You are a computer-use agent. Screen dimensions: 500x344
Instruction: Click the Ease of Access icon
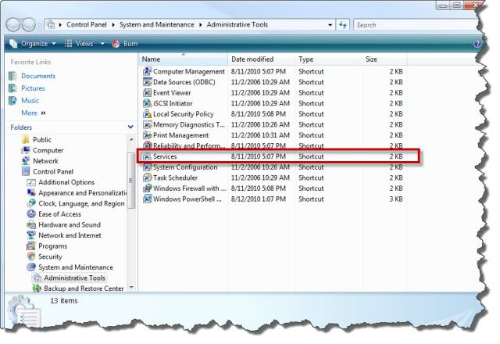pos(31,213)
